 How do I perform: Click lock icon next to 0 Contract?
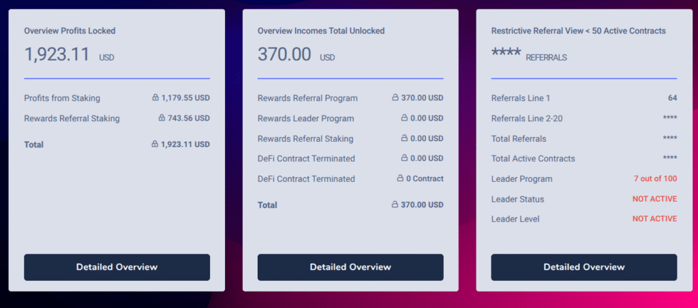[x=400, y=178]
